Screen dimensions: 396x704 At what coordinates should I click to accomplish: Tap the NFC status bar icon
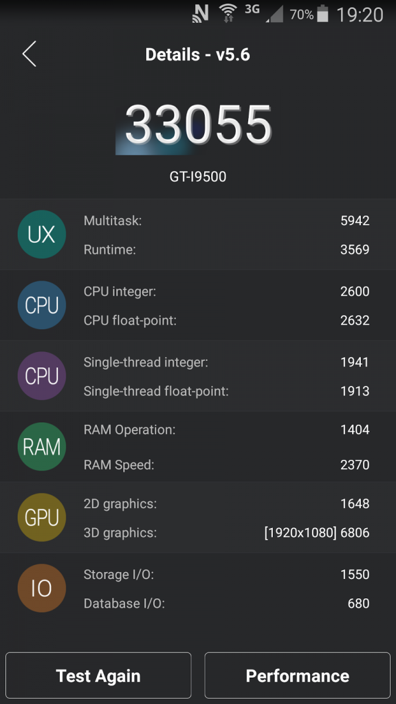pos(201,14)
